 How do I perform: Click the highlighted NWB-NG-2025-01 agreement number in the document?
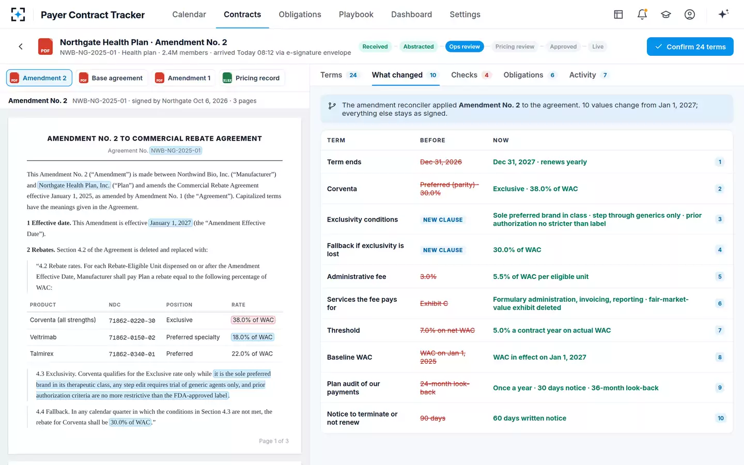(x=176, y=150)
